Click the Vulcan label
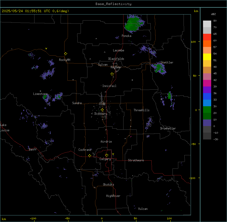Image resolution: width=227 pixels, height=222 pixels. (x=143, y=209)
